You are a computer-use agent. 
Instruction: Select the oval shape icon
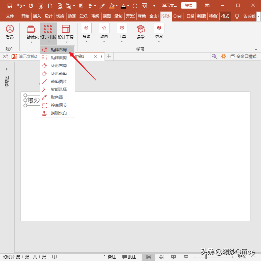point(135,6)
